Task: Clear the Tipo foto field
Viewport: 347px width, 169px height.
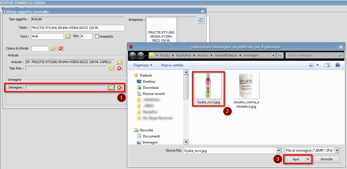Action: [x=119, y=68]
